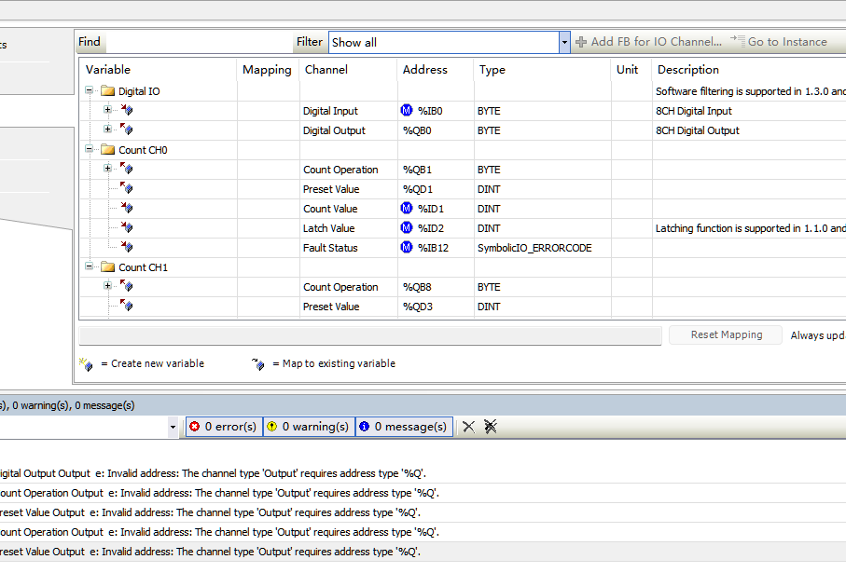Image resolution: width=846 pixels, height=573 pixels.
Task: Collapse the Count CH0 tree node
Action: pyautogui.click(x=90, y=150)
